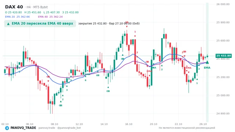
Task: Click the 26 000.00 price axis label
Action: click(x=223, y=4)
